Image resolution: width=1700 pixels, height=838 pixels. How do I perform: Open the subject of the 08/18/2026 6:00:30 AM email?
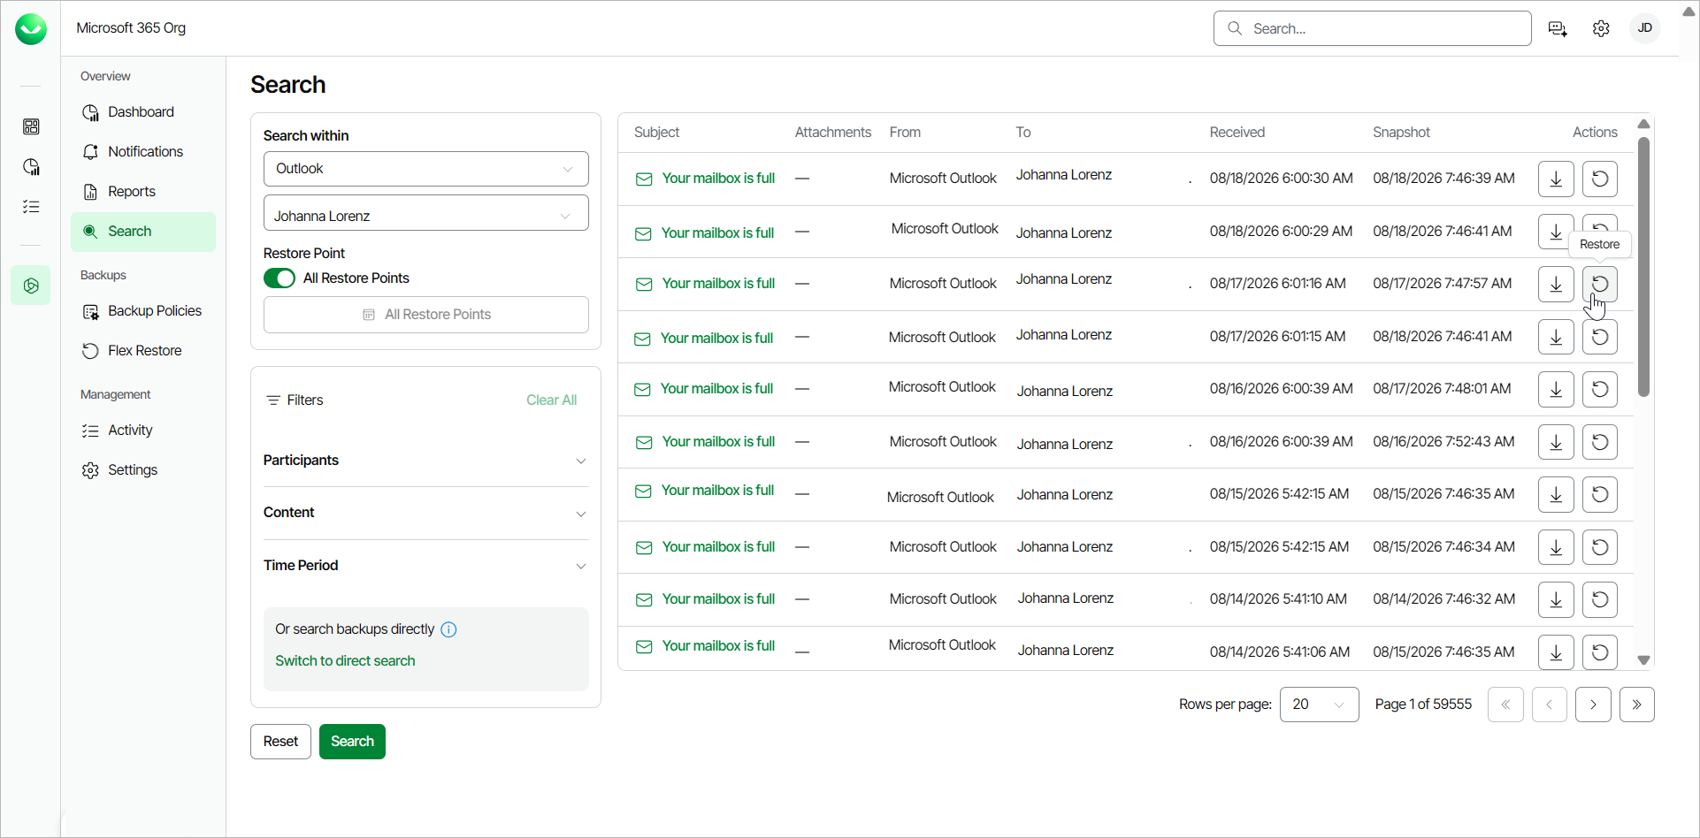click(x=718, y=179)
